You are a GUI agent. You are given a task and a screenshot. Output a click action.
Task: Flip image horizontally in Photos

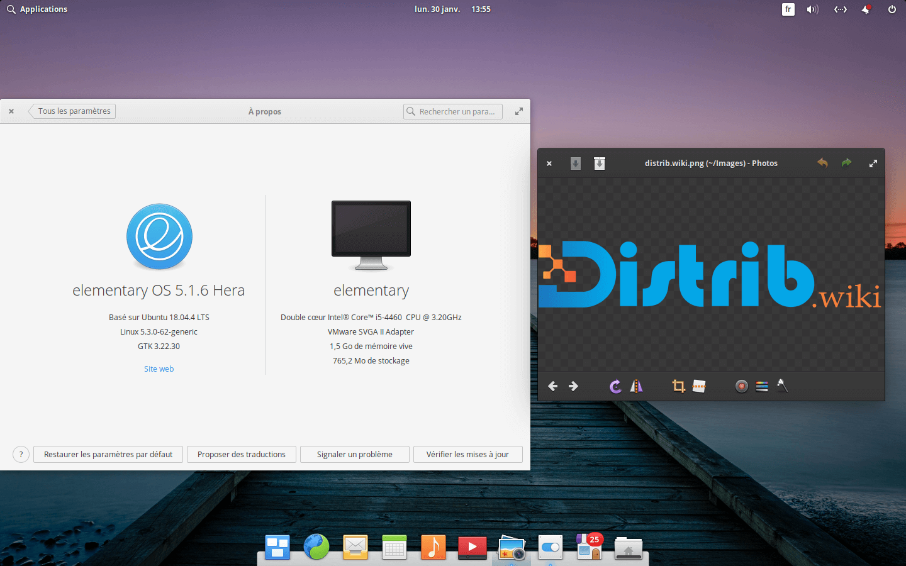coord(636,386)
